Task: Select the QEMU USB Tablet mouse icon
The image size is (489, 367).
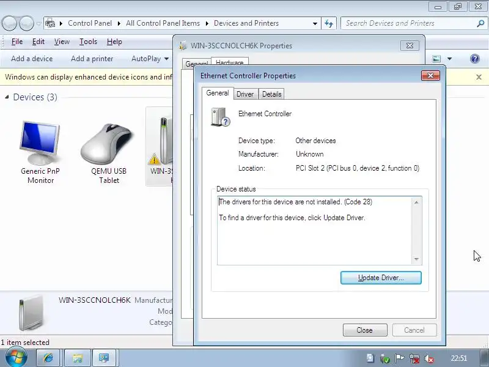Action: pos(108,144)
